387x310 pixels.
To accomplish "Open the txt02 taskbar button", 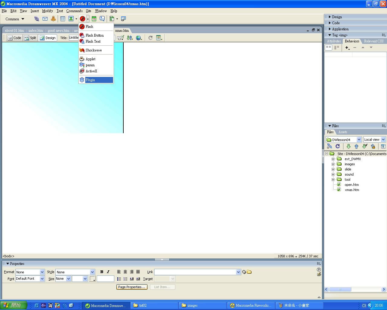I will [x=154, y=305].
